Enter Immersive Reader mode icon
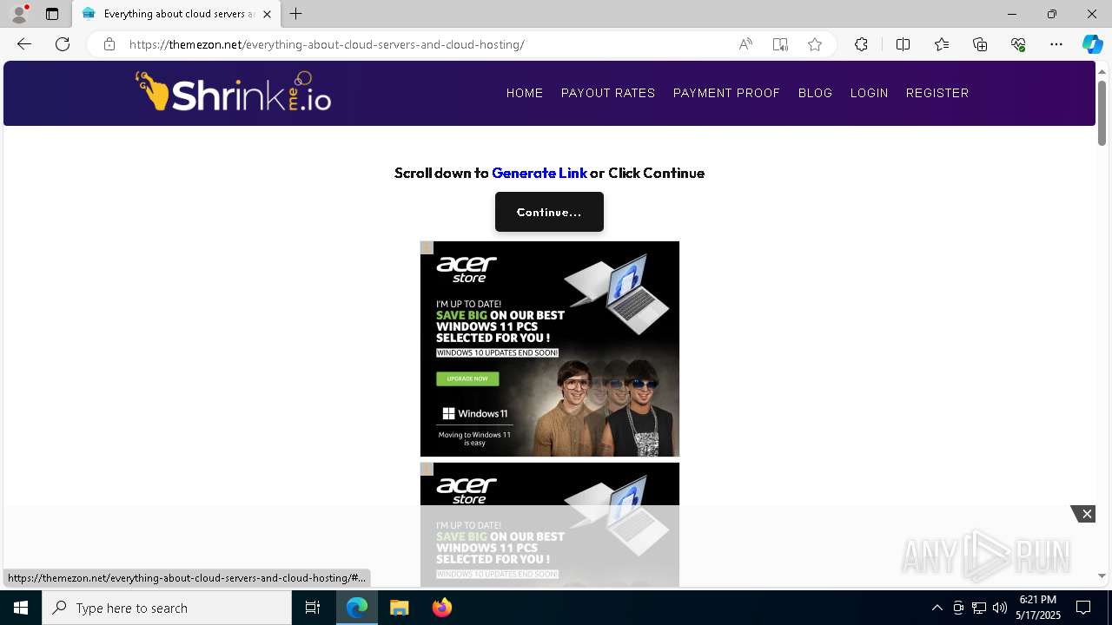 pos(780,44)
